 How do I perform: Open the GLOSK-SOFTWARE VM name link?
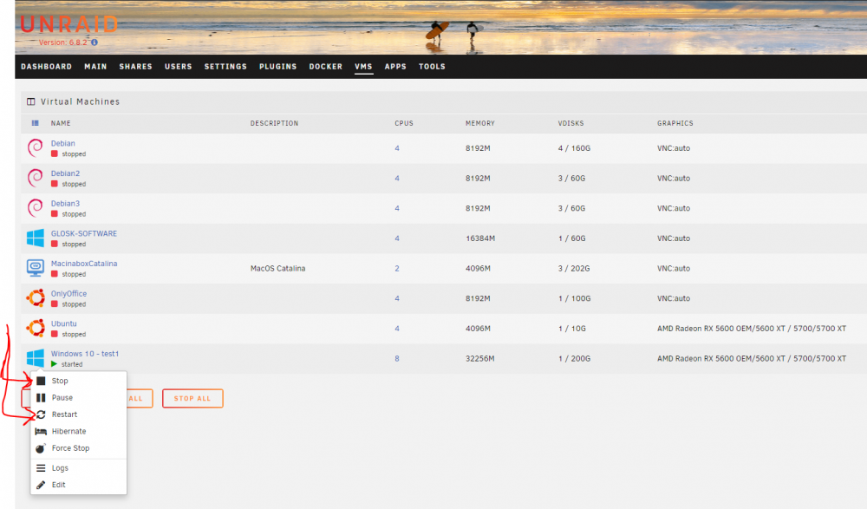point(84,233)
